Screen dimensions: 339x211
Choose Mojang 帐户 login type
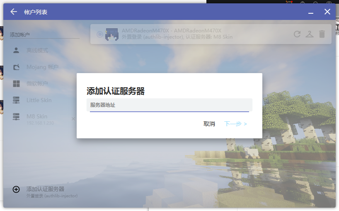(43, 67)
